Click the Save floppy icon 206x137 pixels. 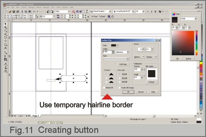pyautogui.click(x=14, y=11)
